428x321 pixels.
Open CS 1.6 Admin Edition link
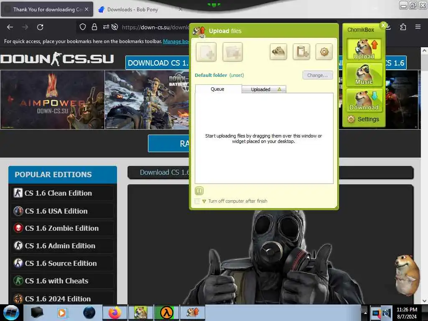pyautogui.click(x=63, y=246)
